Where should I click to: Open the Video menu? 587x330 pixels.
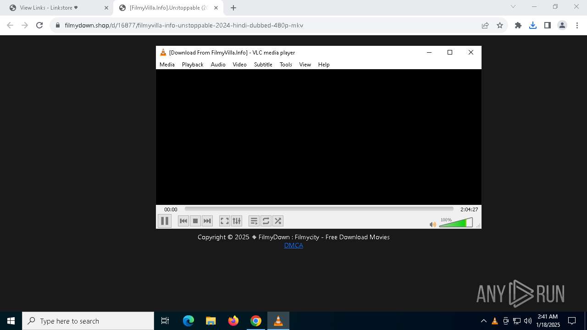pyautogui.click(x=239, y=65)
